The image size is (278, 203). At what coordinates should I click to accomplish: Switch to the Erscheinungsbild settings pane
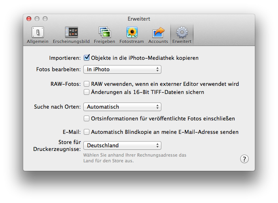point(71,35)
